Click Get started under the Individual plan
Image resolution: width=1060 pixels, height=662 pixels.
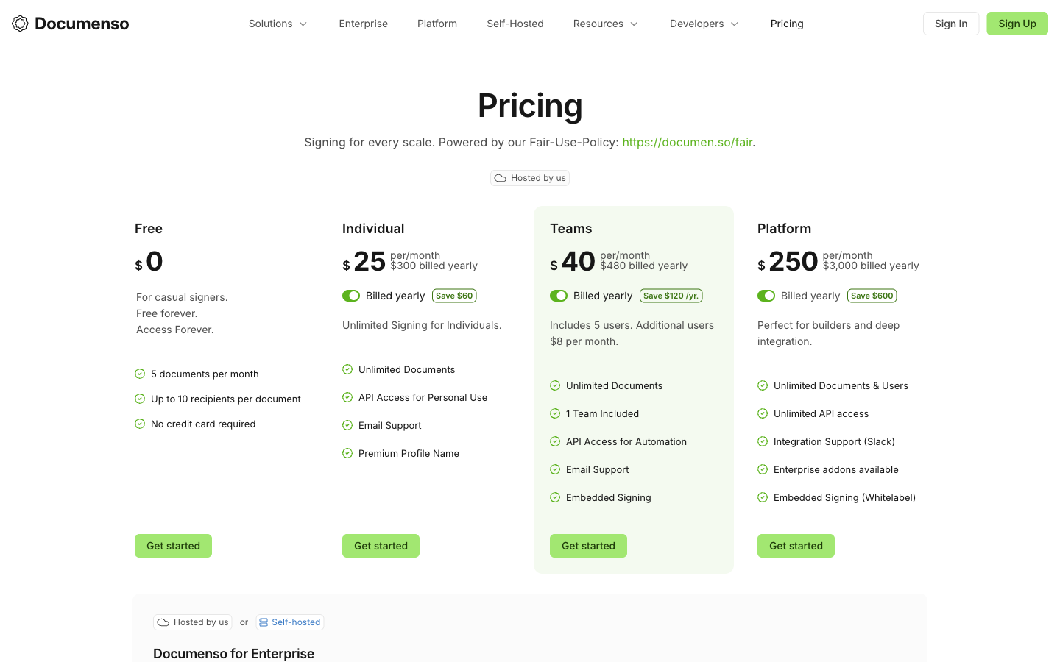[381, 546]
